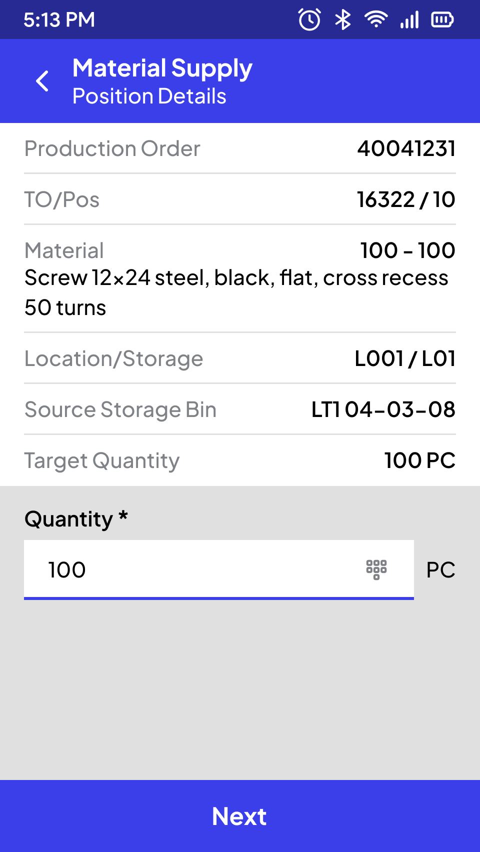The image size is (480, 852).
Task: Tap the Source Storage Bin LT1 04-03-08
Action: click(x=383, y=409)
